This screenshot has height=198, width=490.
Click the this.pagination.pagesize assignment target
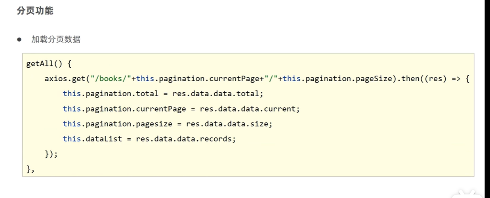click(x=117, y=124)
